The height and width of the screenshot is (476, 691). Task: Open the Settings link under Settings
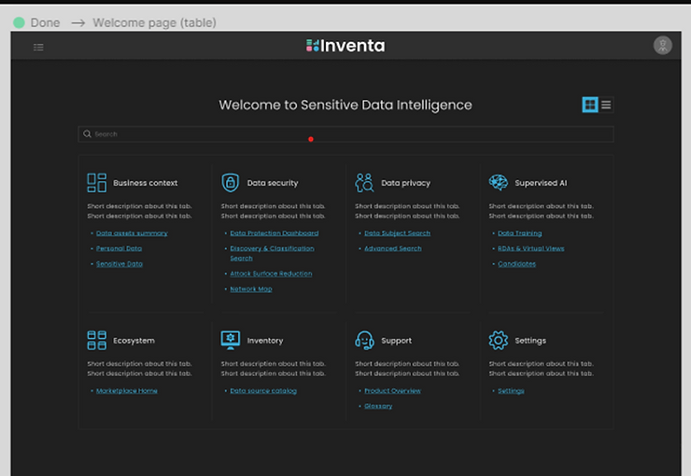(x=511, y=391)
